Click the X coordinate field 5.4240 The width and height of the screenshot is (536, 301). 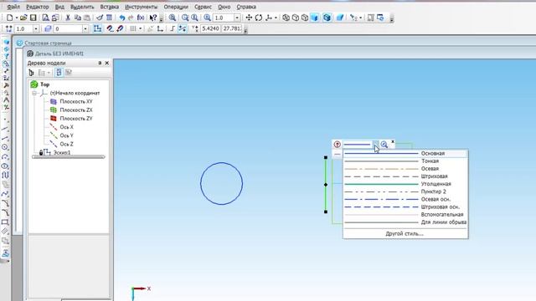coord(210,29)
